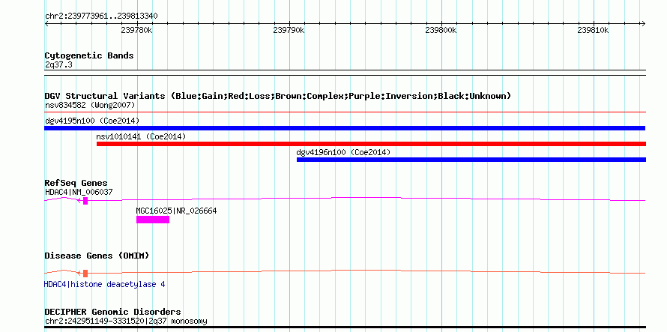
Task: Select the dgv4196n100 blue gain bar
Action: (471, 160)
